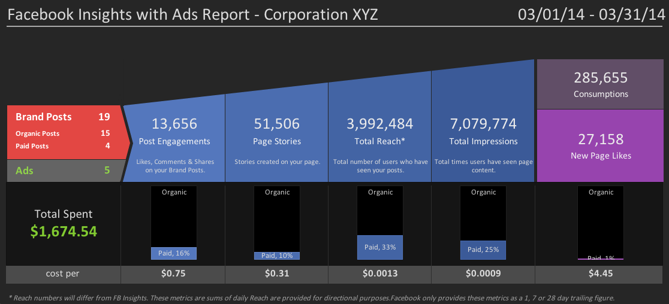Select the date range 03/01/14 - 03/31/14
Image resolution: width=669 pixels, height=304 pixels.
point(591,14)
